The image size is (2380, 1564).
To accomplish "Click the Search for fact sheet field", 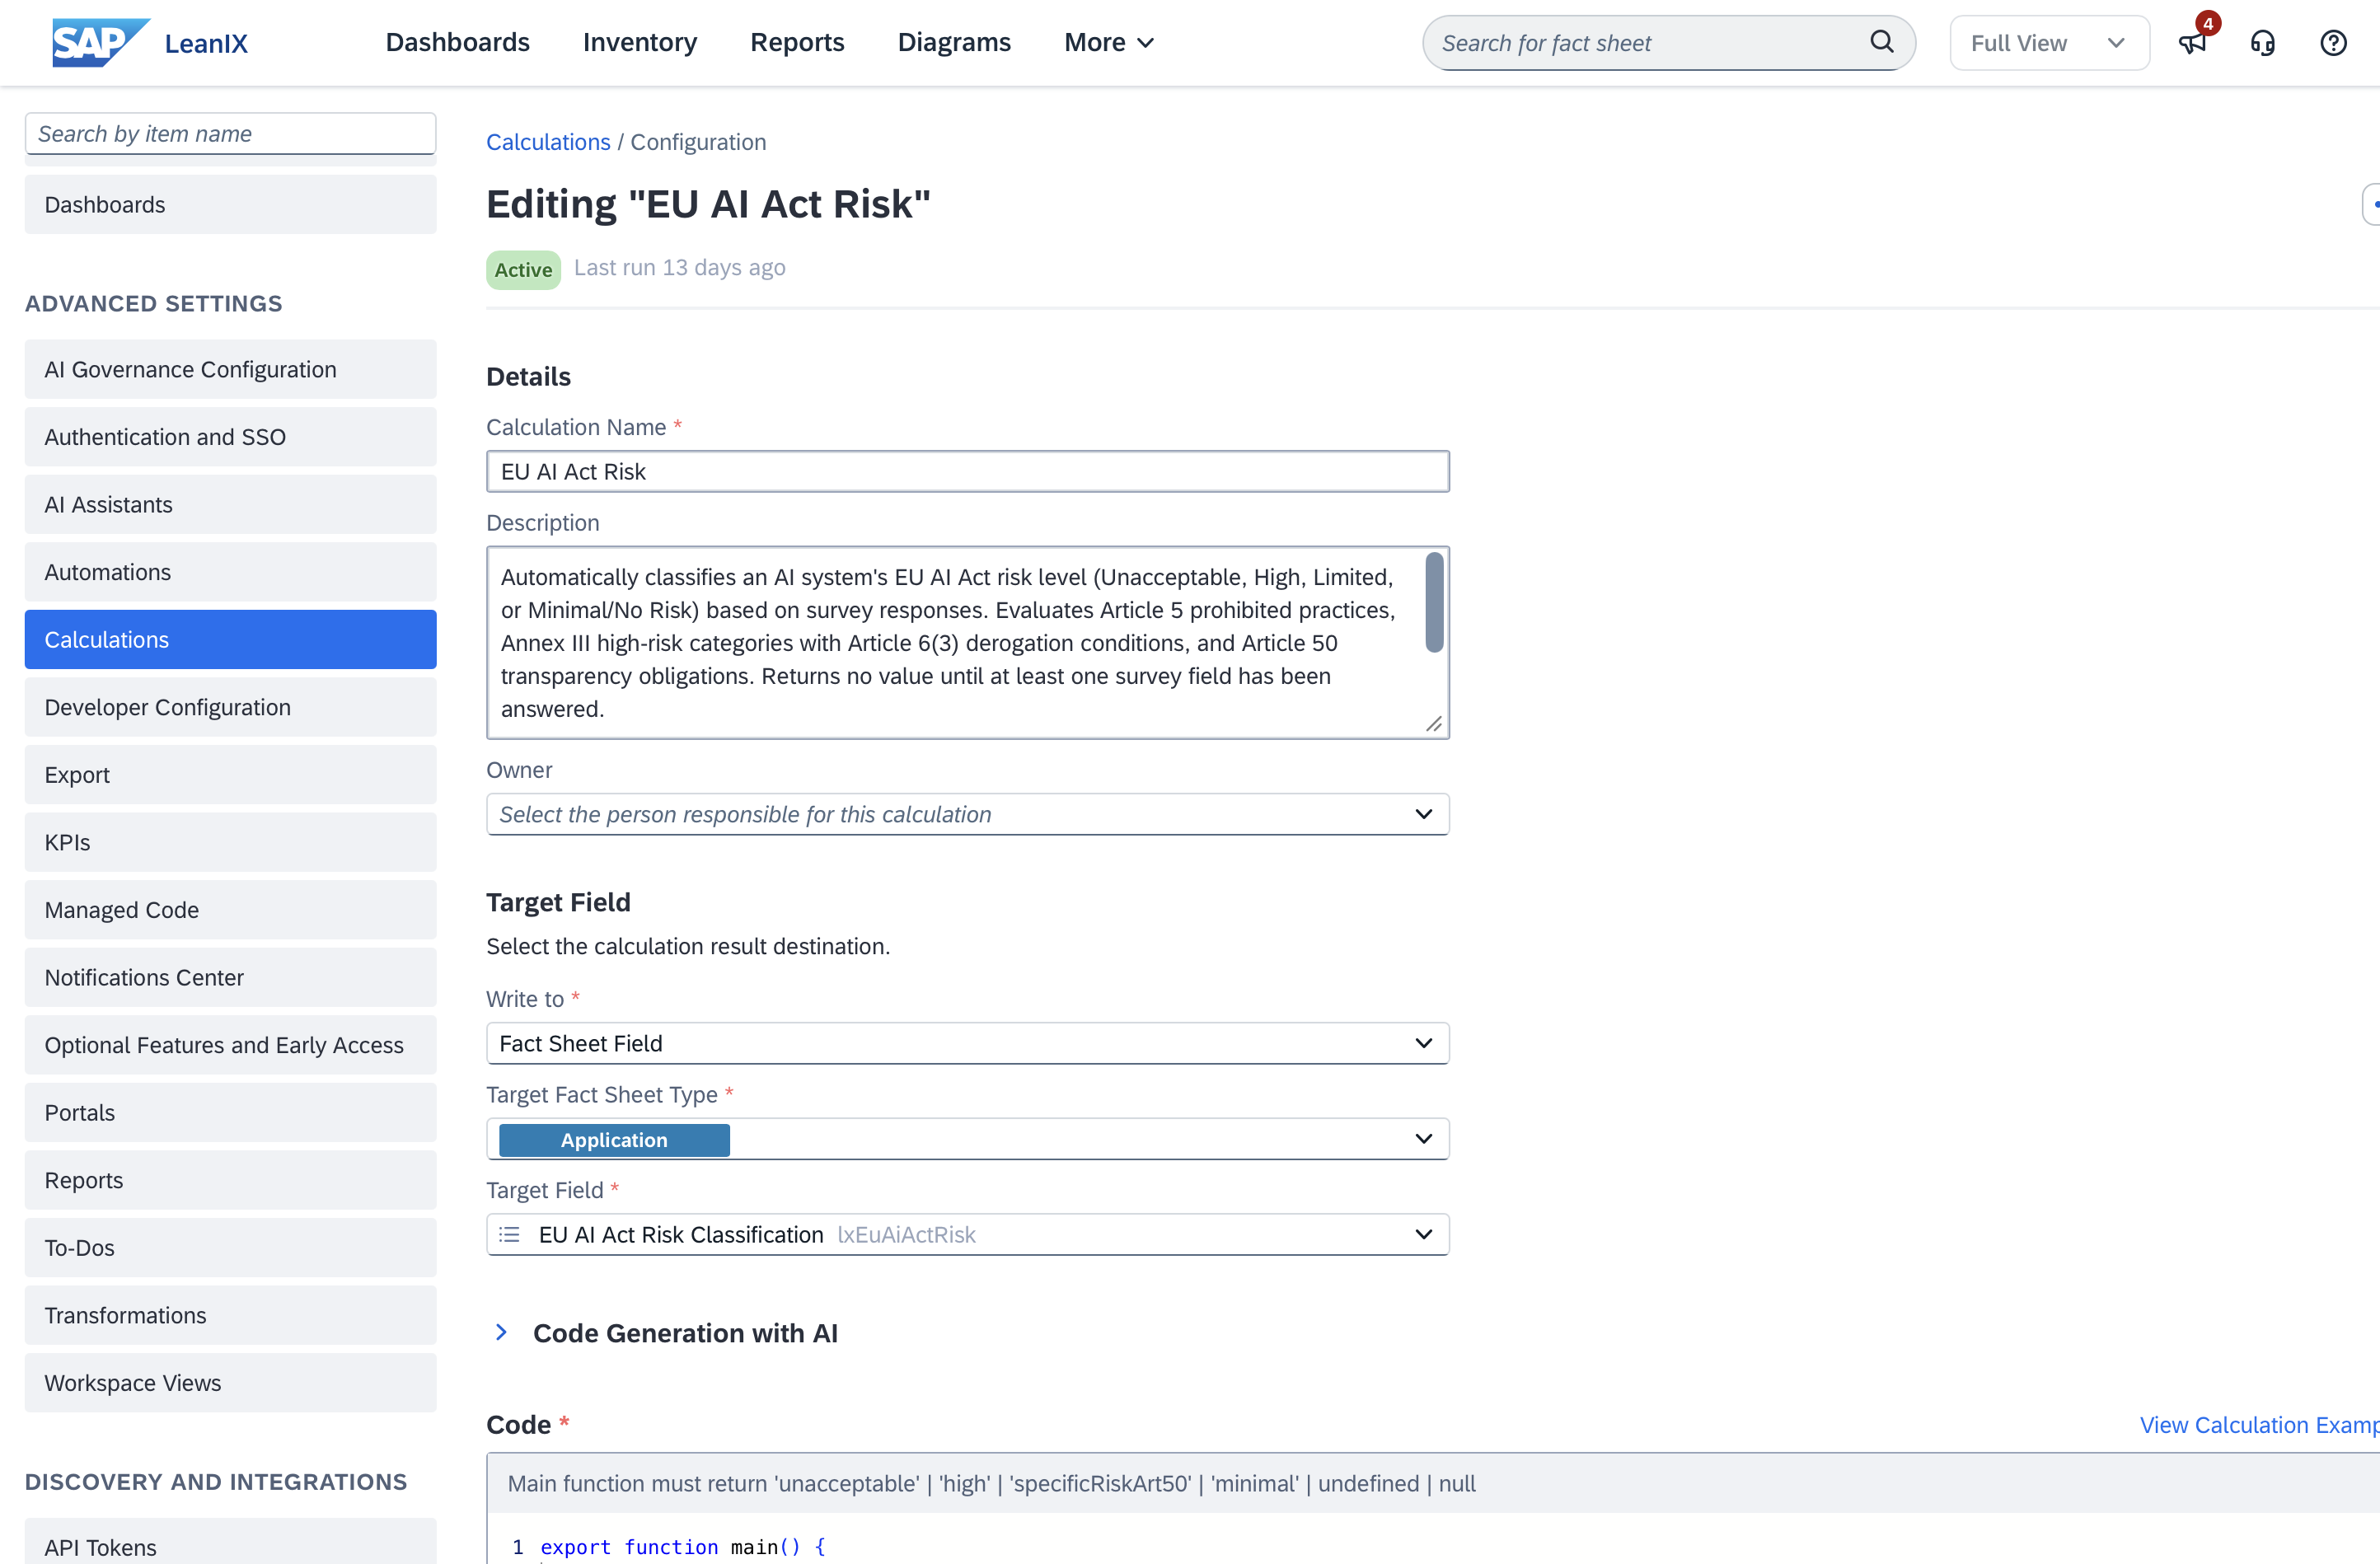I will pos(1668,43).
